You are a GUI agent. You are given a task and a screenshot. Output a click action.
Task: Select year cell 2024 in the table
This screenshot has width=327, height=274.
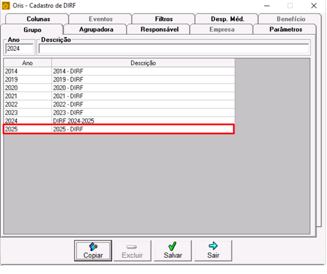pos(27,121)
